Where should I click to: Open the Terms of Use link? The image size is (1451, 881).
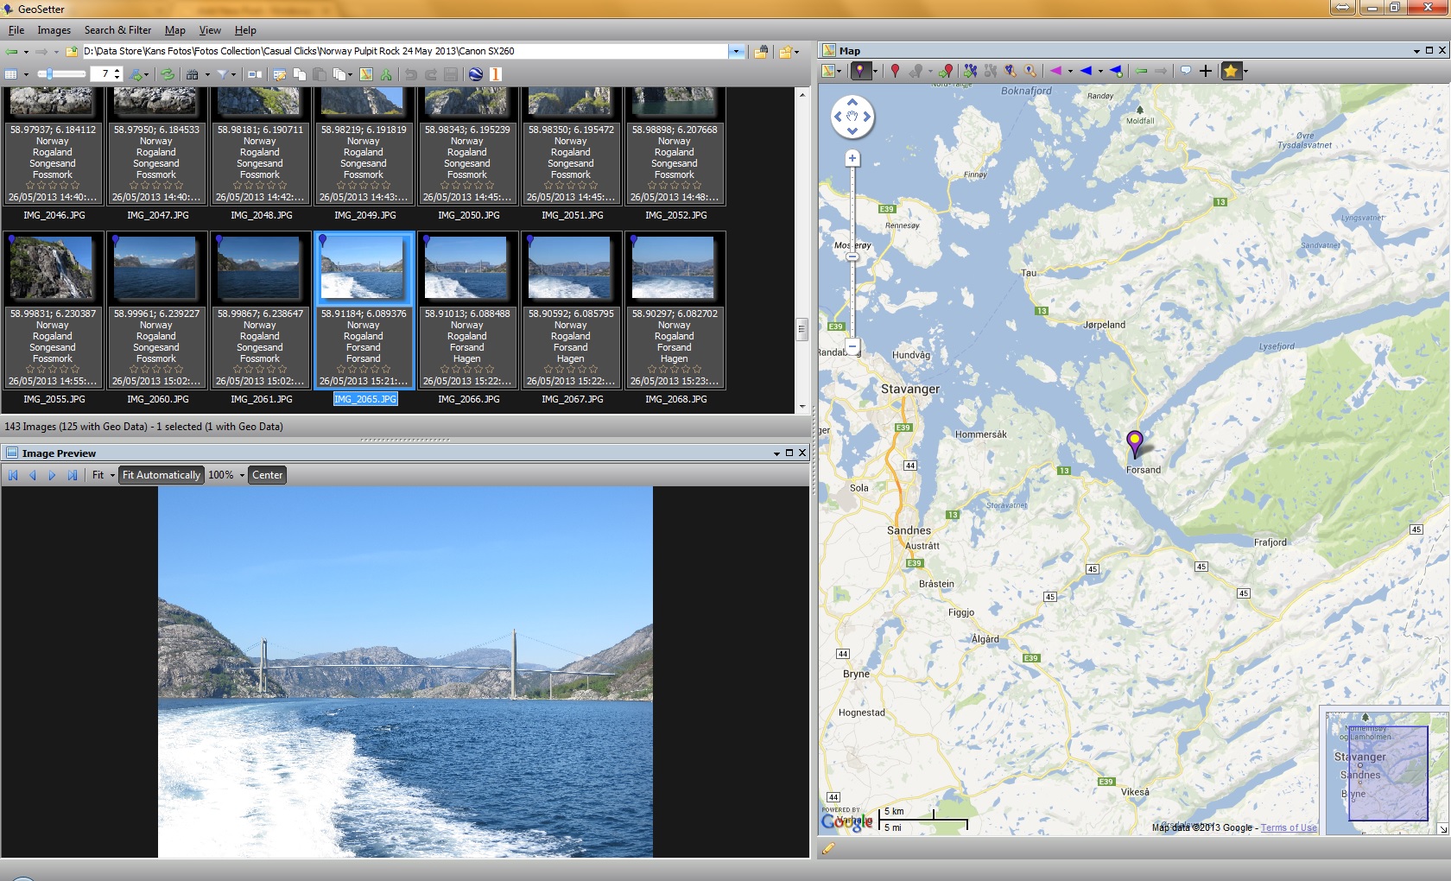click(1288, 827)
